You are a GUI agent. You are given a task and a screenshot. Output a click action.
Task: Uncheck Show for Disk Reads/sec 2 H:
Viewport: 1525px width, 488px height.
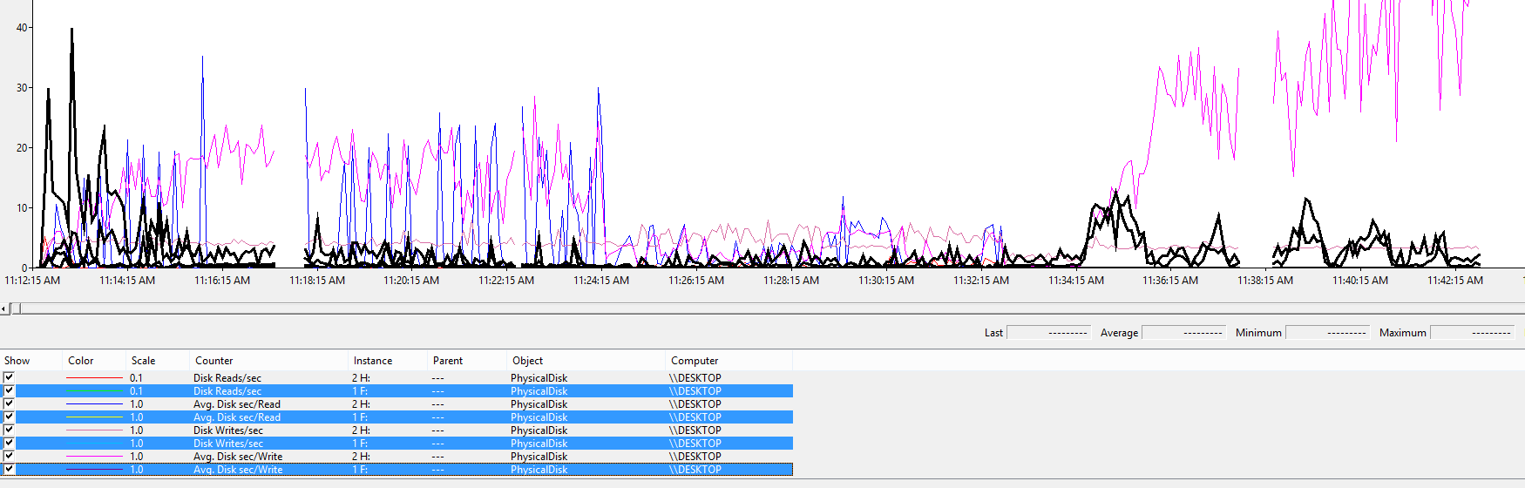tap(9, 377)
